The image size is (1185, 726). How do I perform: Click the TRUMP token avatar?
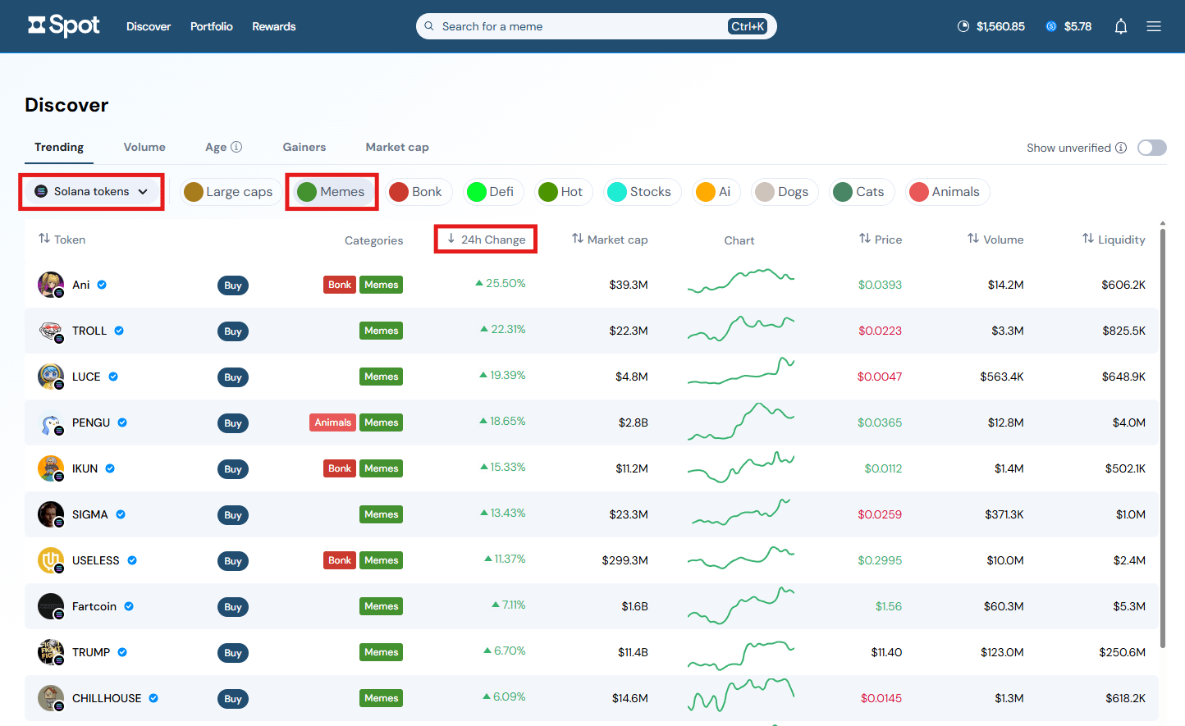click(51, 652)
